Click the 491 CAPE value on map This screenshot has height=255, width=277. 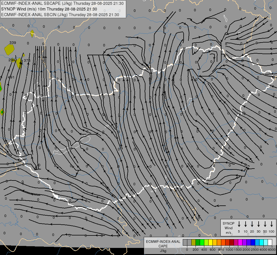coord(11,77)
